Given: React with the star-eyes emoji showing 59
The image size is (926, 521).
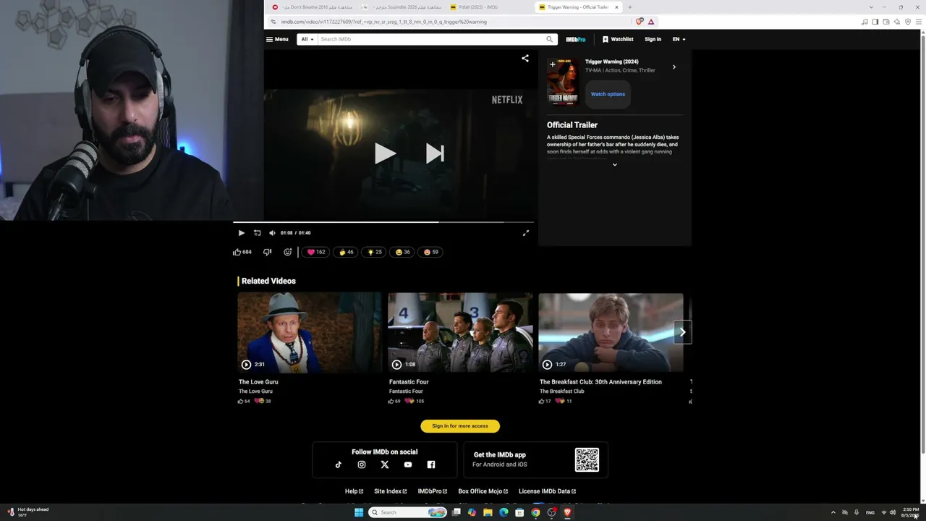Looking at the screenshot, I should click(x=430, y=252).
